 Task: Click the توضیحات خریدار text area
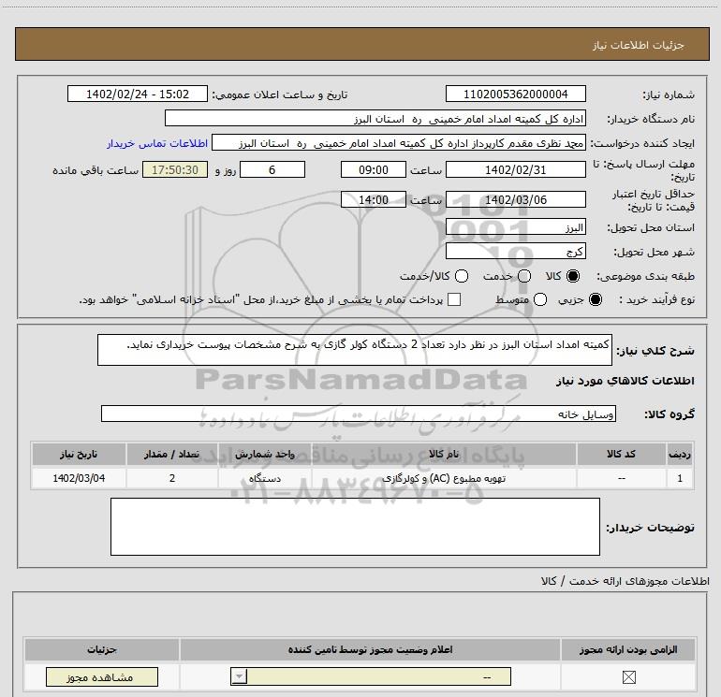(355, 527)
